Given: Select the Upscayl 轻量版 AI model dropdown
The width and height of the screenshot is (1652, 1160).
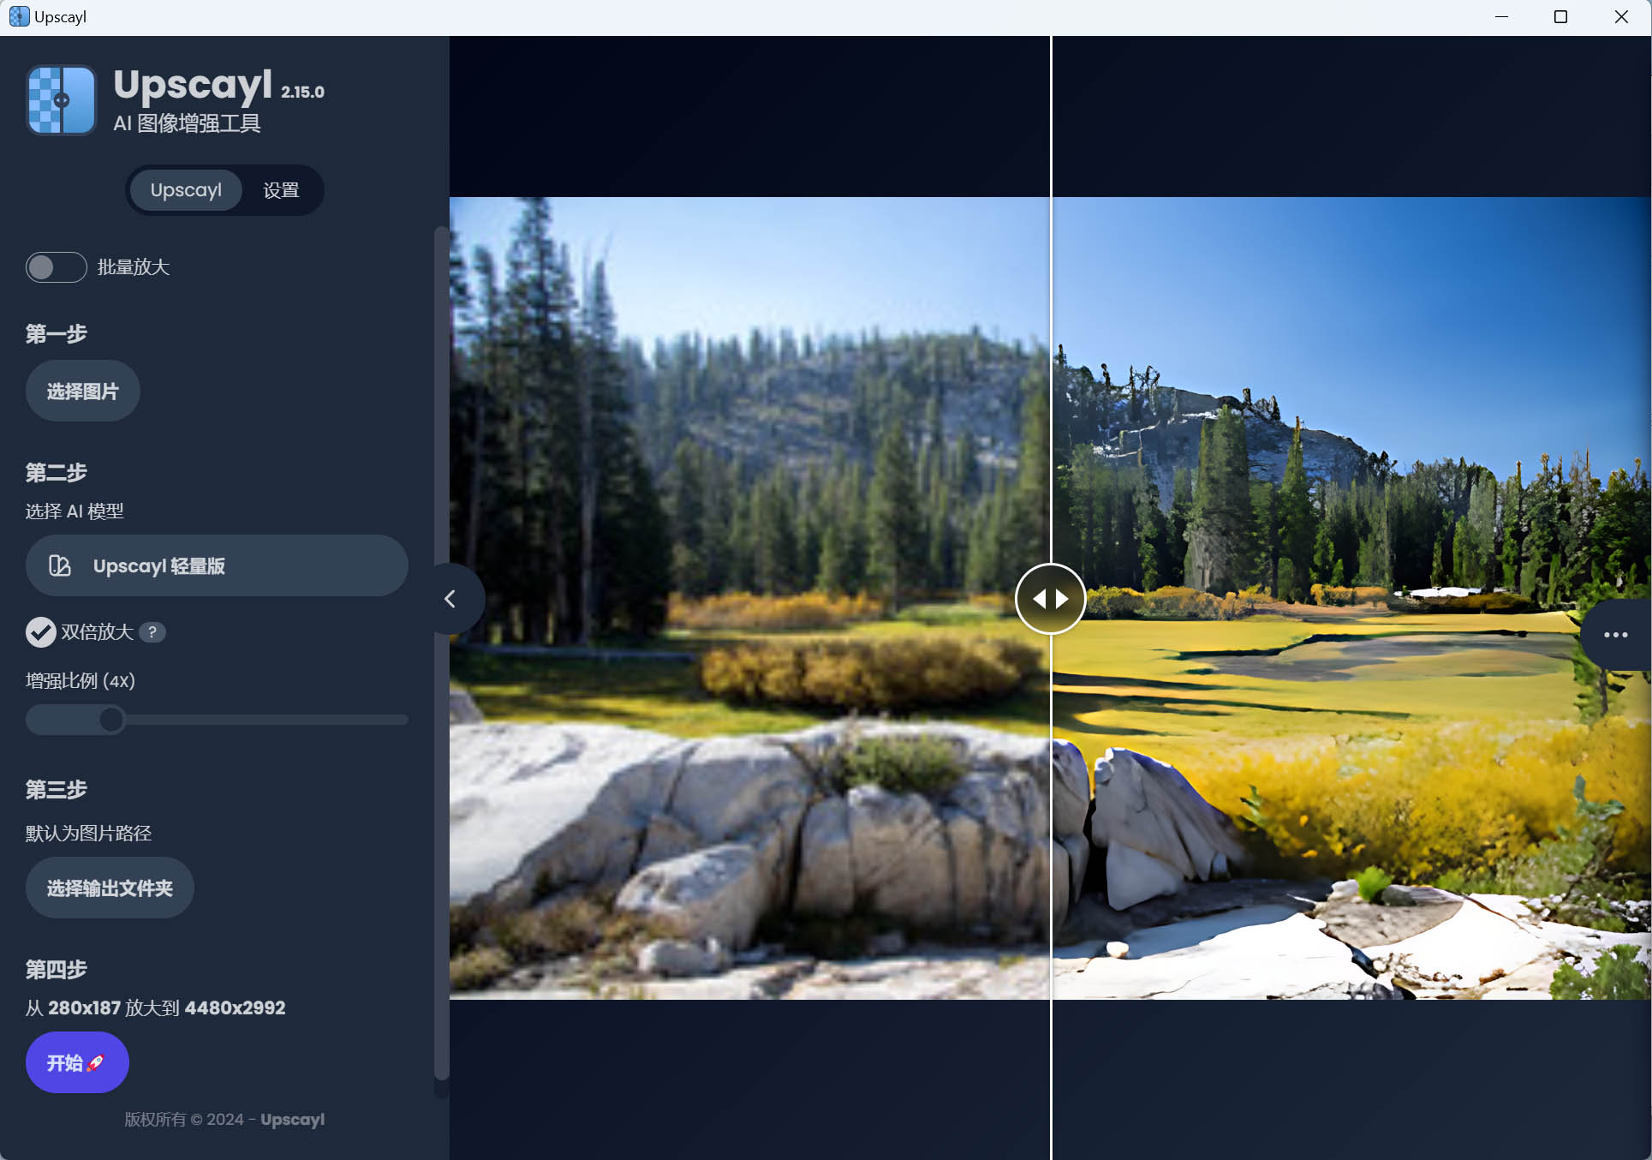Looking at the screenshot, I should click(x=218, y=566).
